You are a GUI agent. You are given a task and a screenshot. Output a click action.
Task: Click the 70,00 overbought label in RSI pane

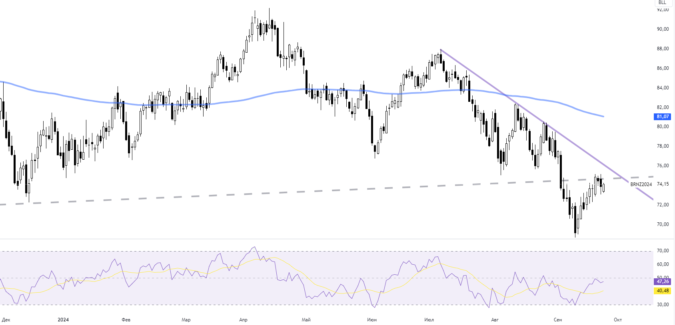tap(663, 251)
